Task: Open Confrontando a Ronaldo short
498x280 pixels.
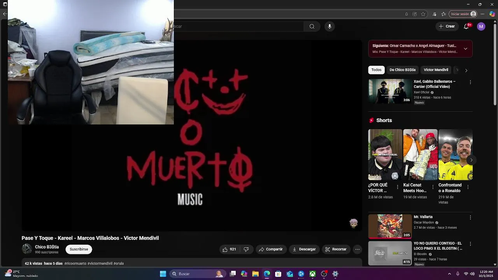Action: pos(455,155)
